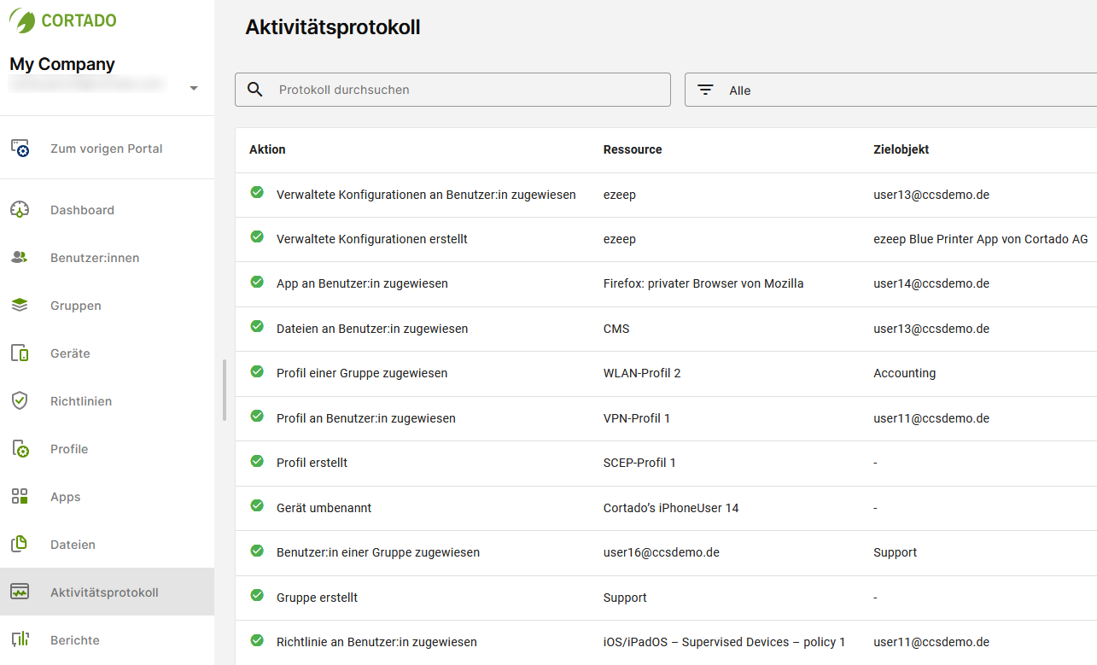
Task: Click the Dashboard gauge icon
Action: 20,210
